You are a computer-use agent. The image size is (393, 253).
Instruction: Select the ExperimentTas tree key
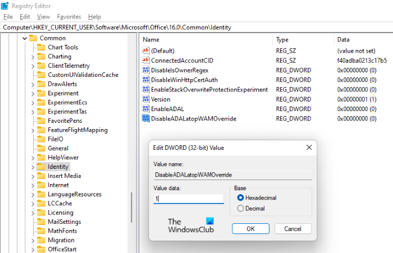67,112
